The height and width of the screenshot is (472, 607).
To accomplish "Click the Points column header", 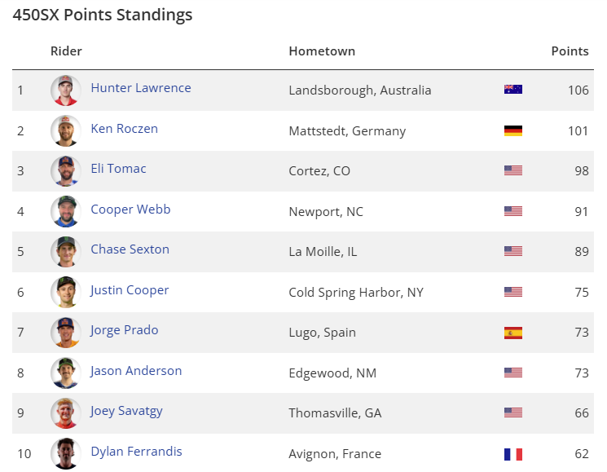I will coord(570,51).
